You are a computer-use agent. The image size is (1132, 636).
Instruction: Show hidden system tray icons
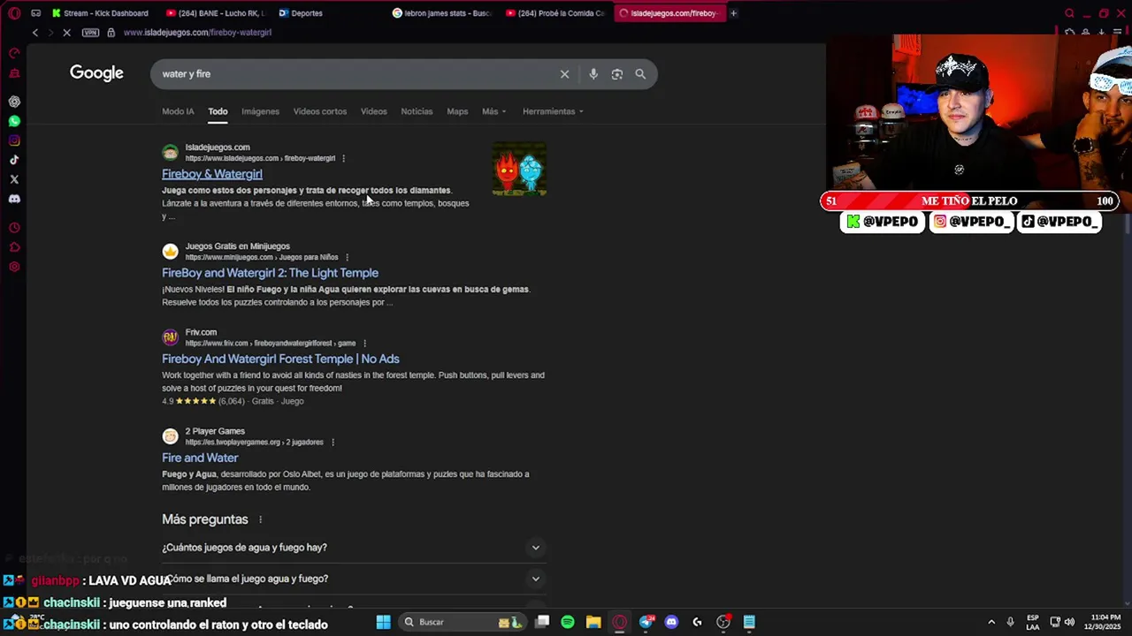coord(990,622)
